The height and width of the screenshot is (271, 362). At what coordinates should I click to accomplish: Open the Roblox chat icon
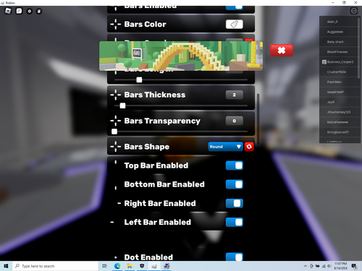point(19,11)
